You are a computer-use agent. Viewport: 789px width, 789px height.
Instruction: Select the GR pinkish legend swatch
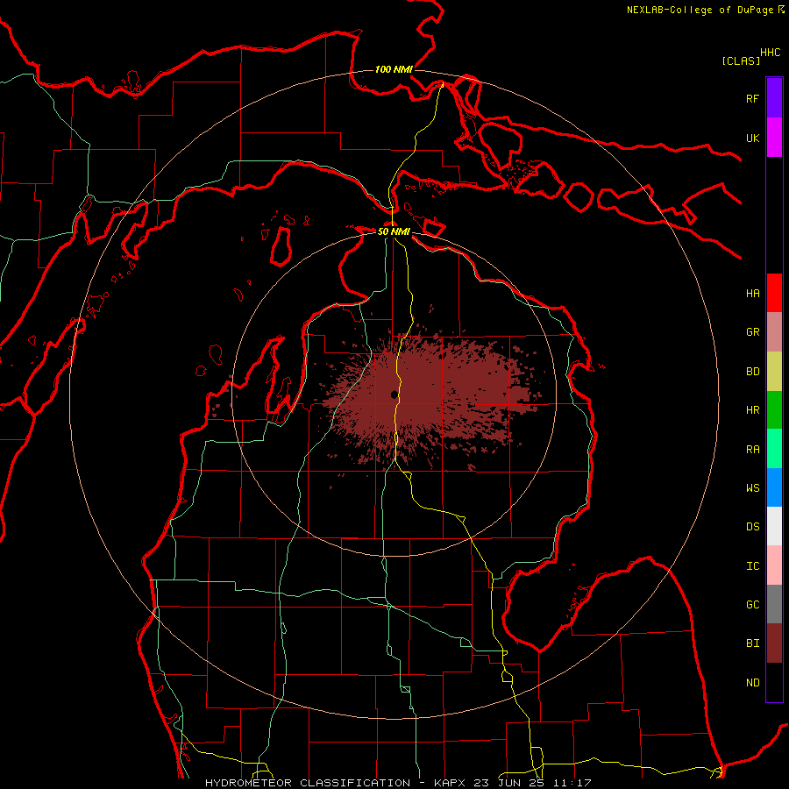coord(774,332)
